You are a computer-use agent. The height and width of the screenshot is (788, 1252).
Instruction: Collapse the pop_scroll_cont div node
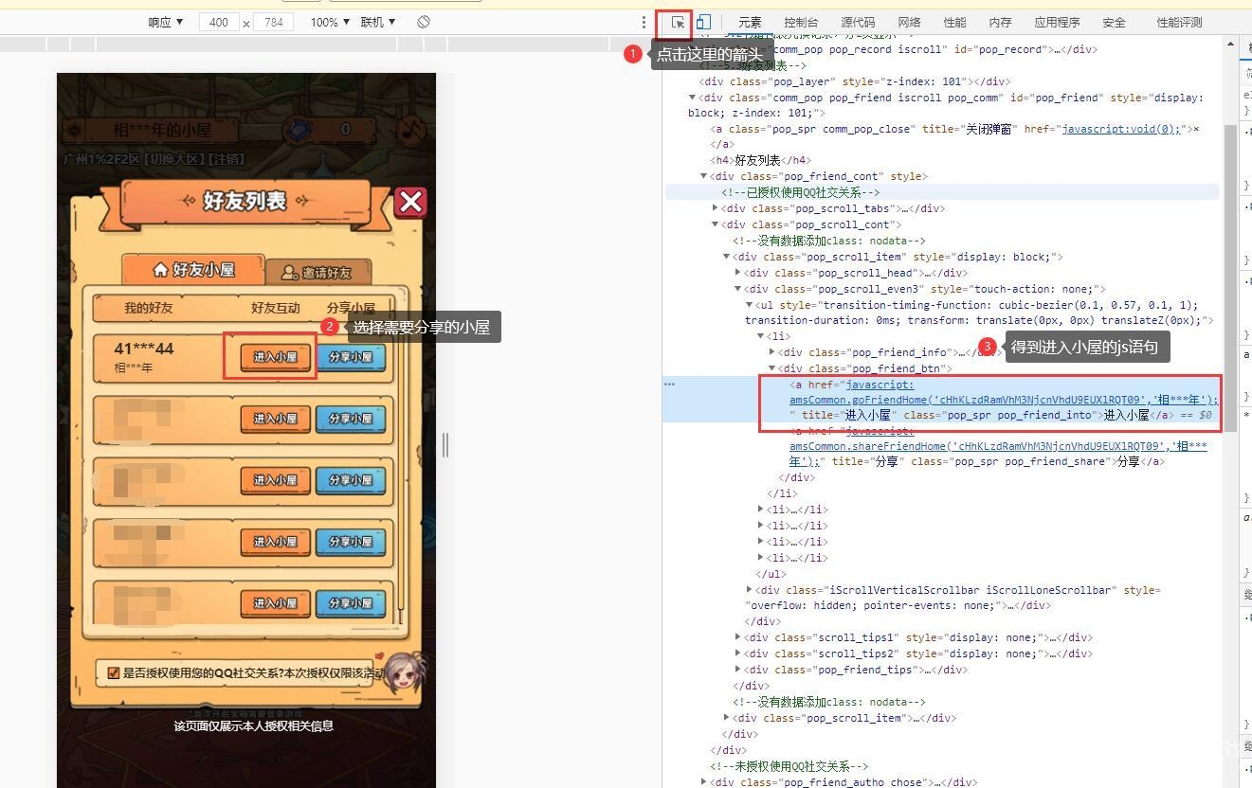[715, 224]
